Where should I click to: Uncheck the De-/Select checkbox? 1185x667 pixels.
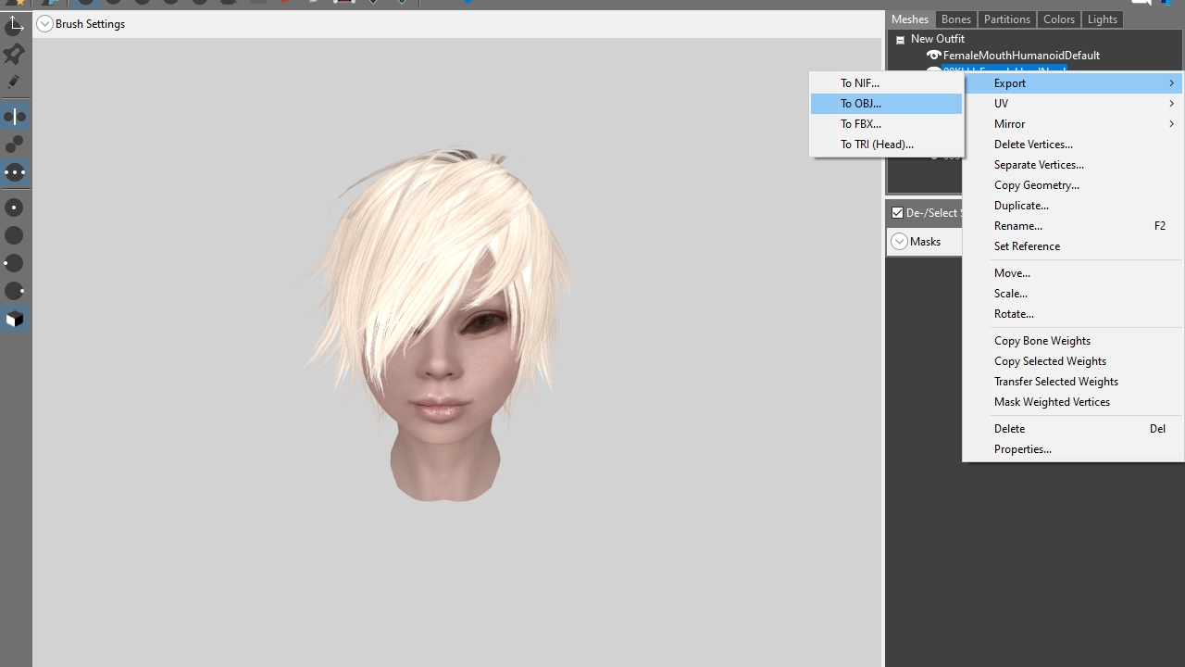[x=897, y=213]
